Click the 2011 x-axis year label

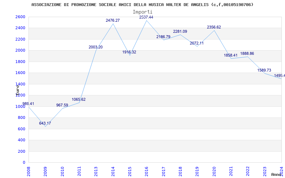click(x=79, y=171)
